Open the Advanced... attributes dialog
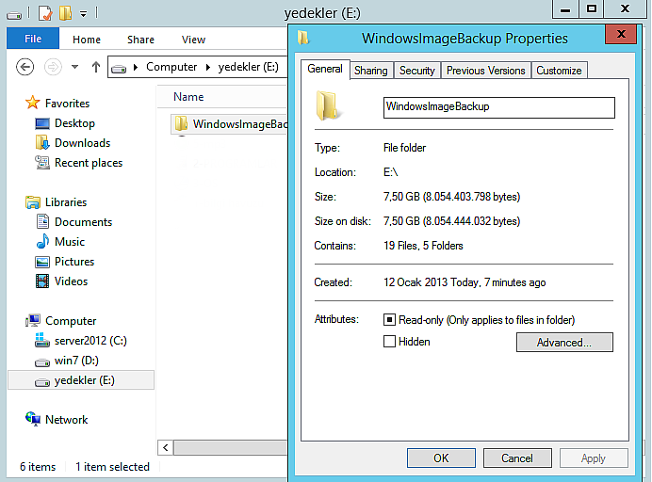The width and height of the screenshot is (652, 482). pyautogui.click(x=564, y=342)
